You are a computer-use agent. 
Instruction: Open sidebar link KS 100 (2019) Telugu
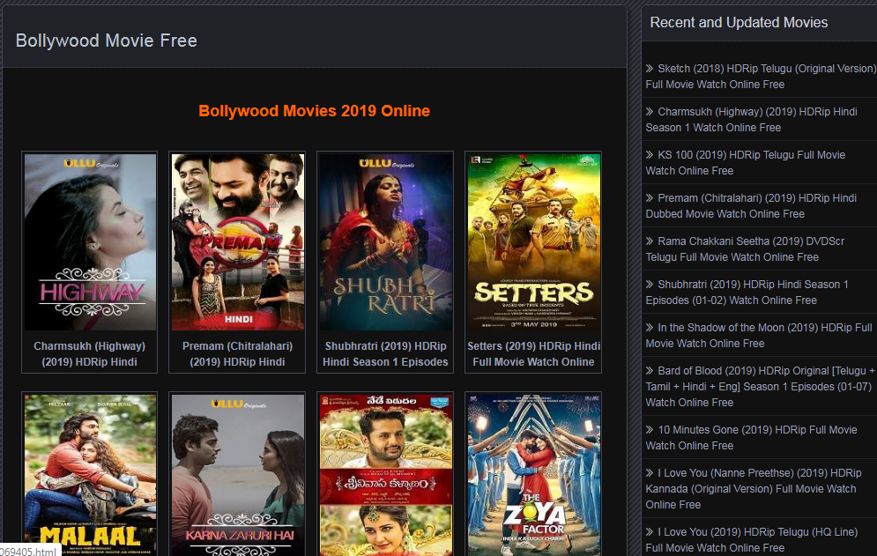click(x=746, y=162)
